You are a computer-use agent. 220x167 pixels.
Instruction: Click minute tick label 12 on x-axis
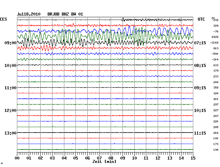158,158
